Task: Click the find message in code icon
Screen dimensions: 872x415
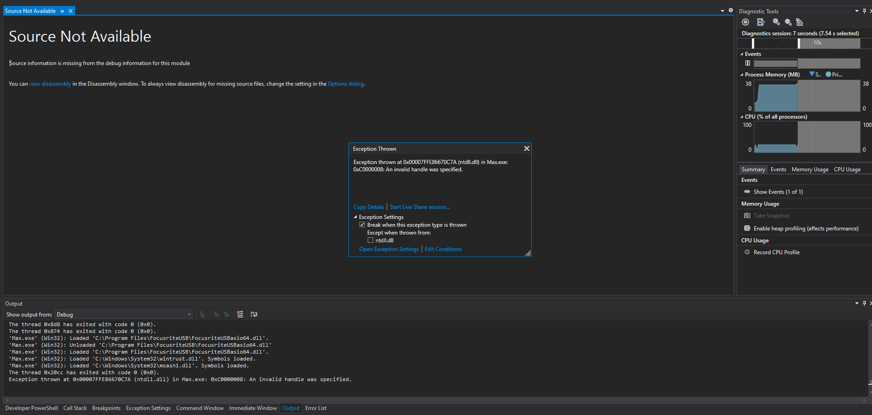Action: click(203, 314)
